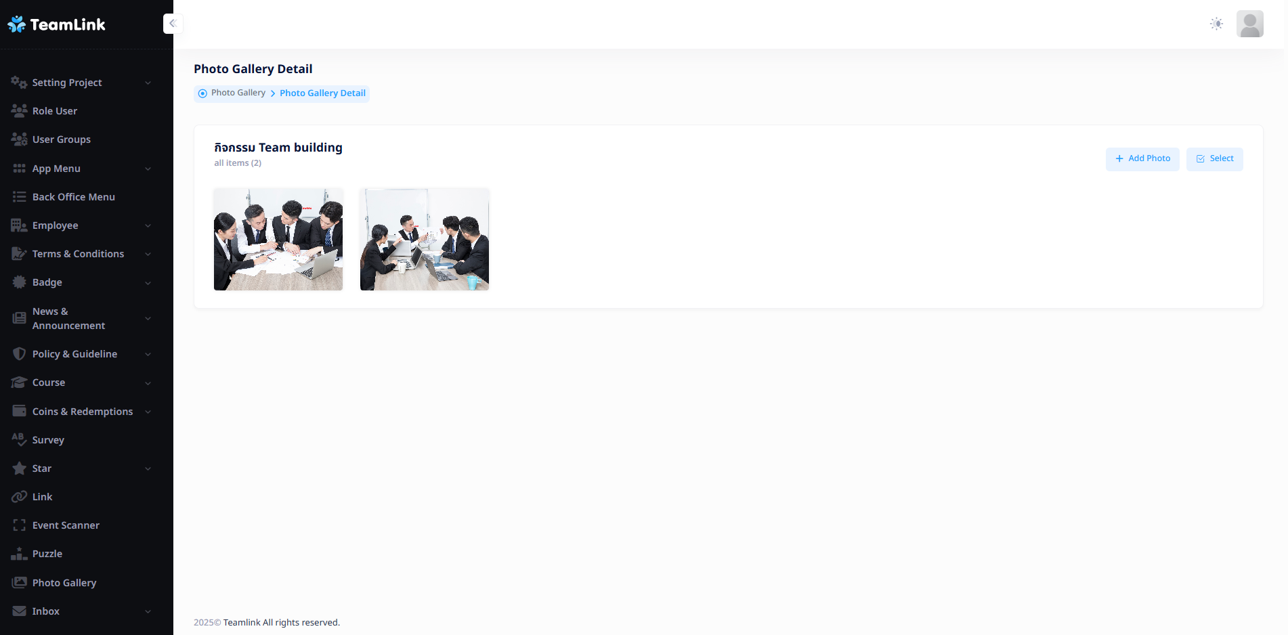Click the Puzzle icon in the sidebar
Screen dimensions: 1288x635
19,554
